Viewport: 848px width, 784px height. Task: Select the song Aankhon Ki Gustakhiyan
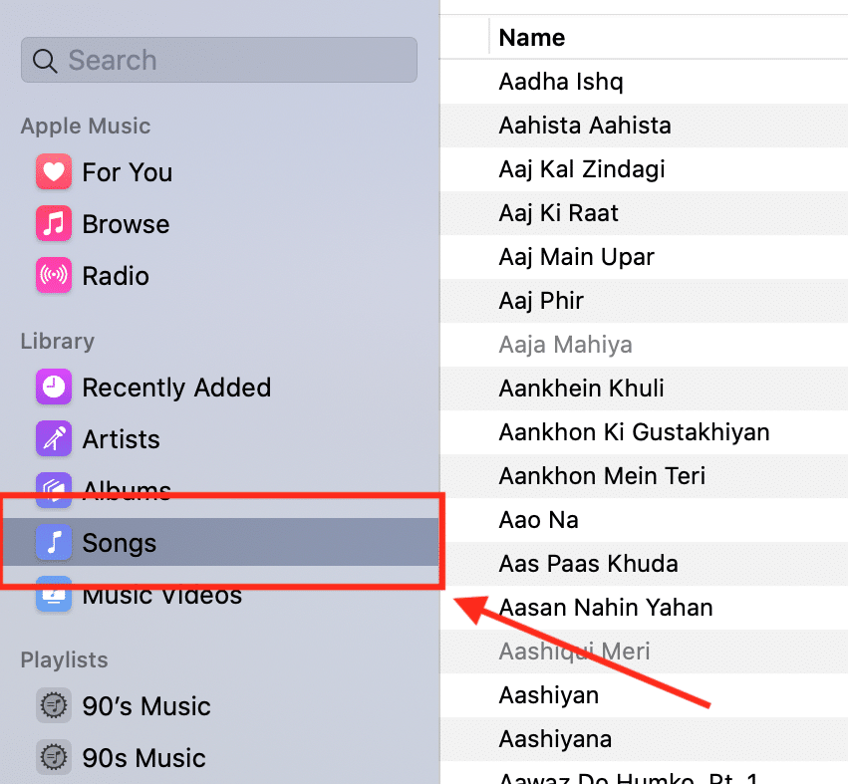(x=634, y=432)
